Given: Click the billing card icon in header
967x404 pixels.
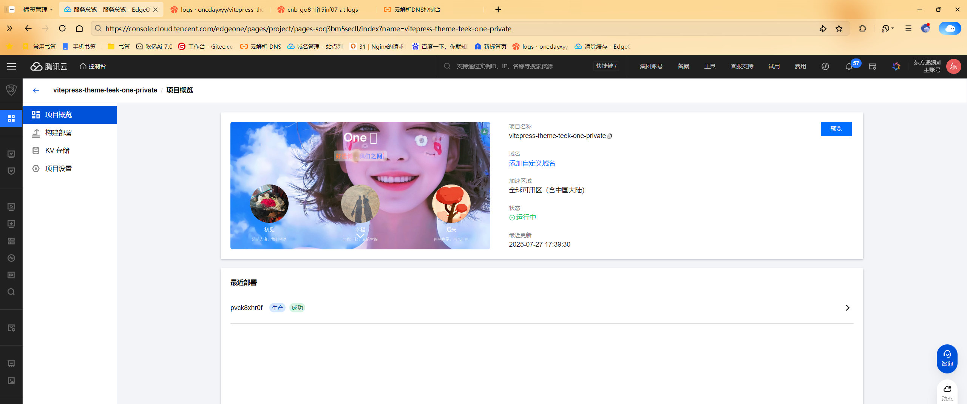Looking at the screenshot, I should 873,66.
